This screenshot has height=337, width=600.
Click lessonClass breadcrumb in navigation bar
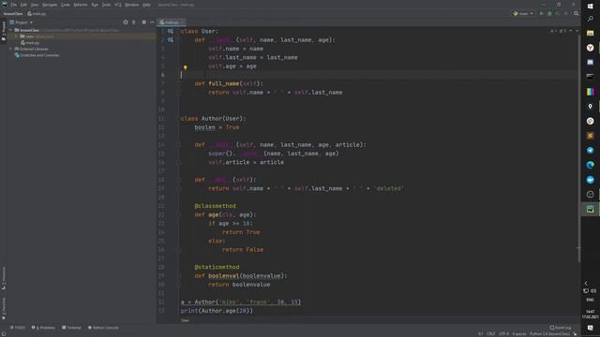click(x=13, y=13)
